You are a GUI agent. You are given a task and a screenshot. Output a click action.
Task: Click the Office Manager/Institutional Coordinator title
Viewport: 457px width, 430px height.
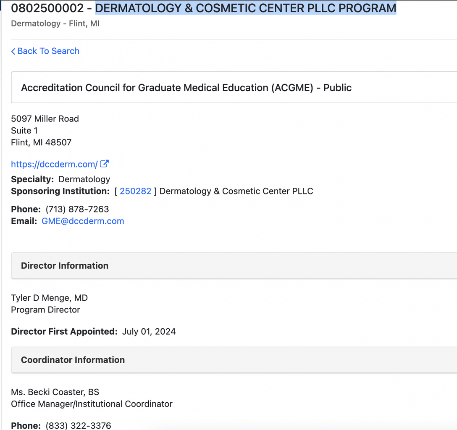[92, 404]
